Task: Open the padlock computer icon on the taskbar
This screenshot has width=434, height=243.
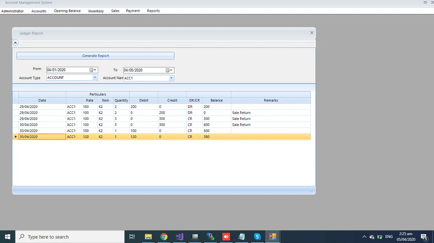Action: (210, 237)
